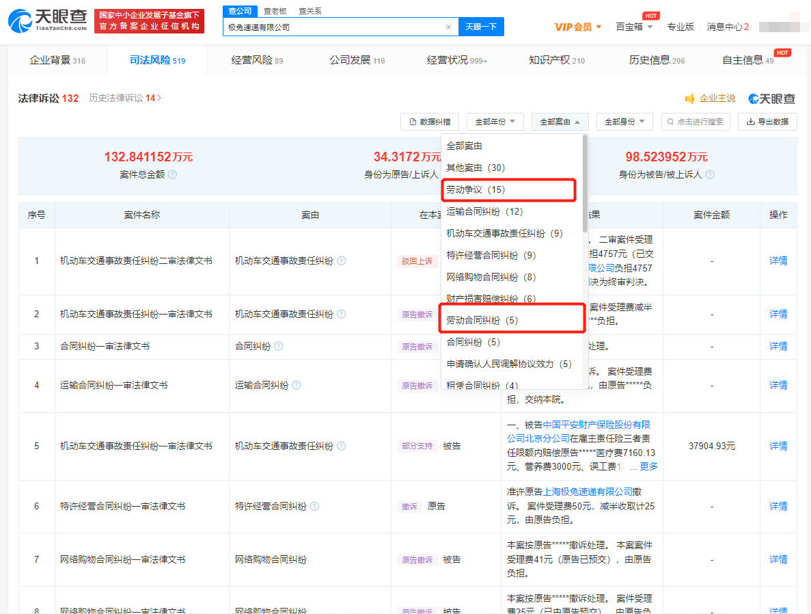Open the 全部年份 year filter

click(x=495, y=122)
